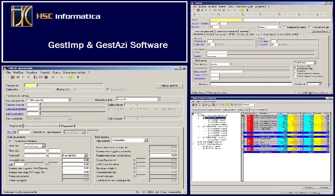The height and width of the screenshot is (196, 335).
Task: Switch to the Pagamenti tab
Action: coord(68,126)
